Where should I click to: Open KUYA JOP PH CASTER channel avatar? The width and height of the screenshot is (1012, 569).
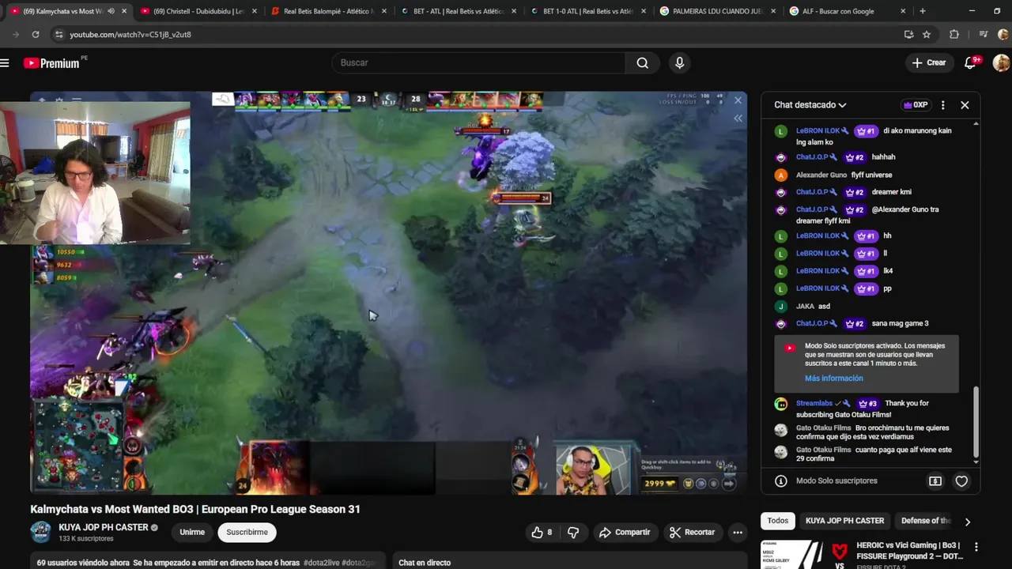click(x=40, y=533)
